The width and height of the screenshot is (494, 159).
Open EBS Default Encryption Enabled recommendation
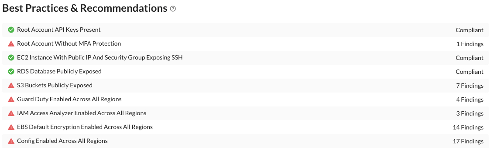[x=85, y=127]
